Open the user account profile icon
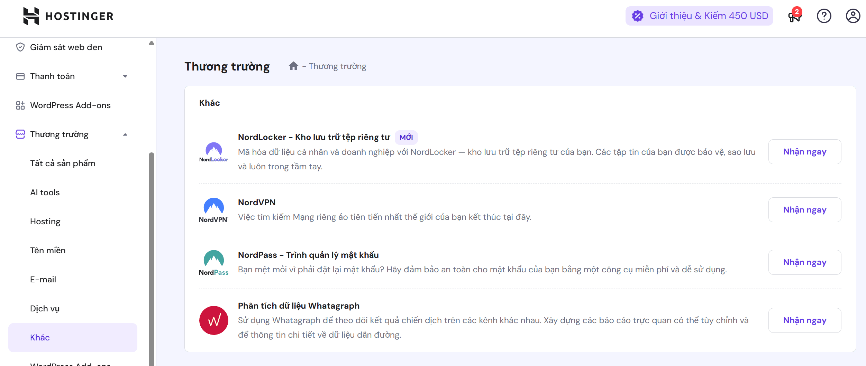Viewport: 866px width, 366px height. tap(853, 16)
